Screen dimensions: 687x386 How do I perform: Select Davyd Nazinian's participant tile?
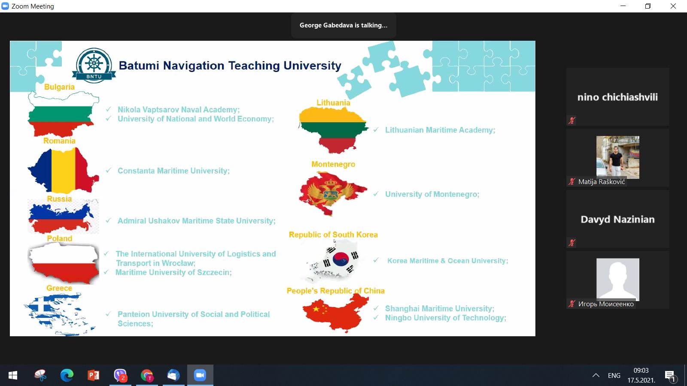[x=617, y=219]
